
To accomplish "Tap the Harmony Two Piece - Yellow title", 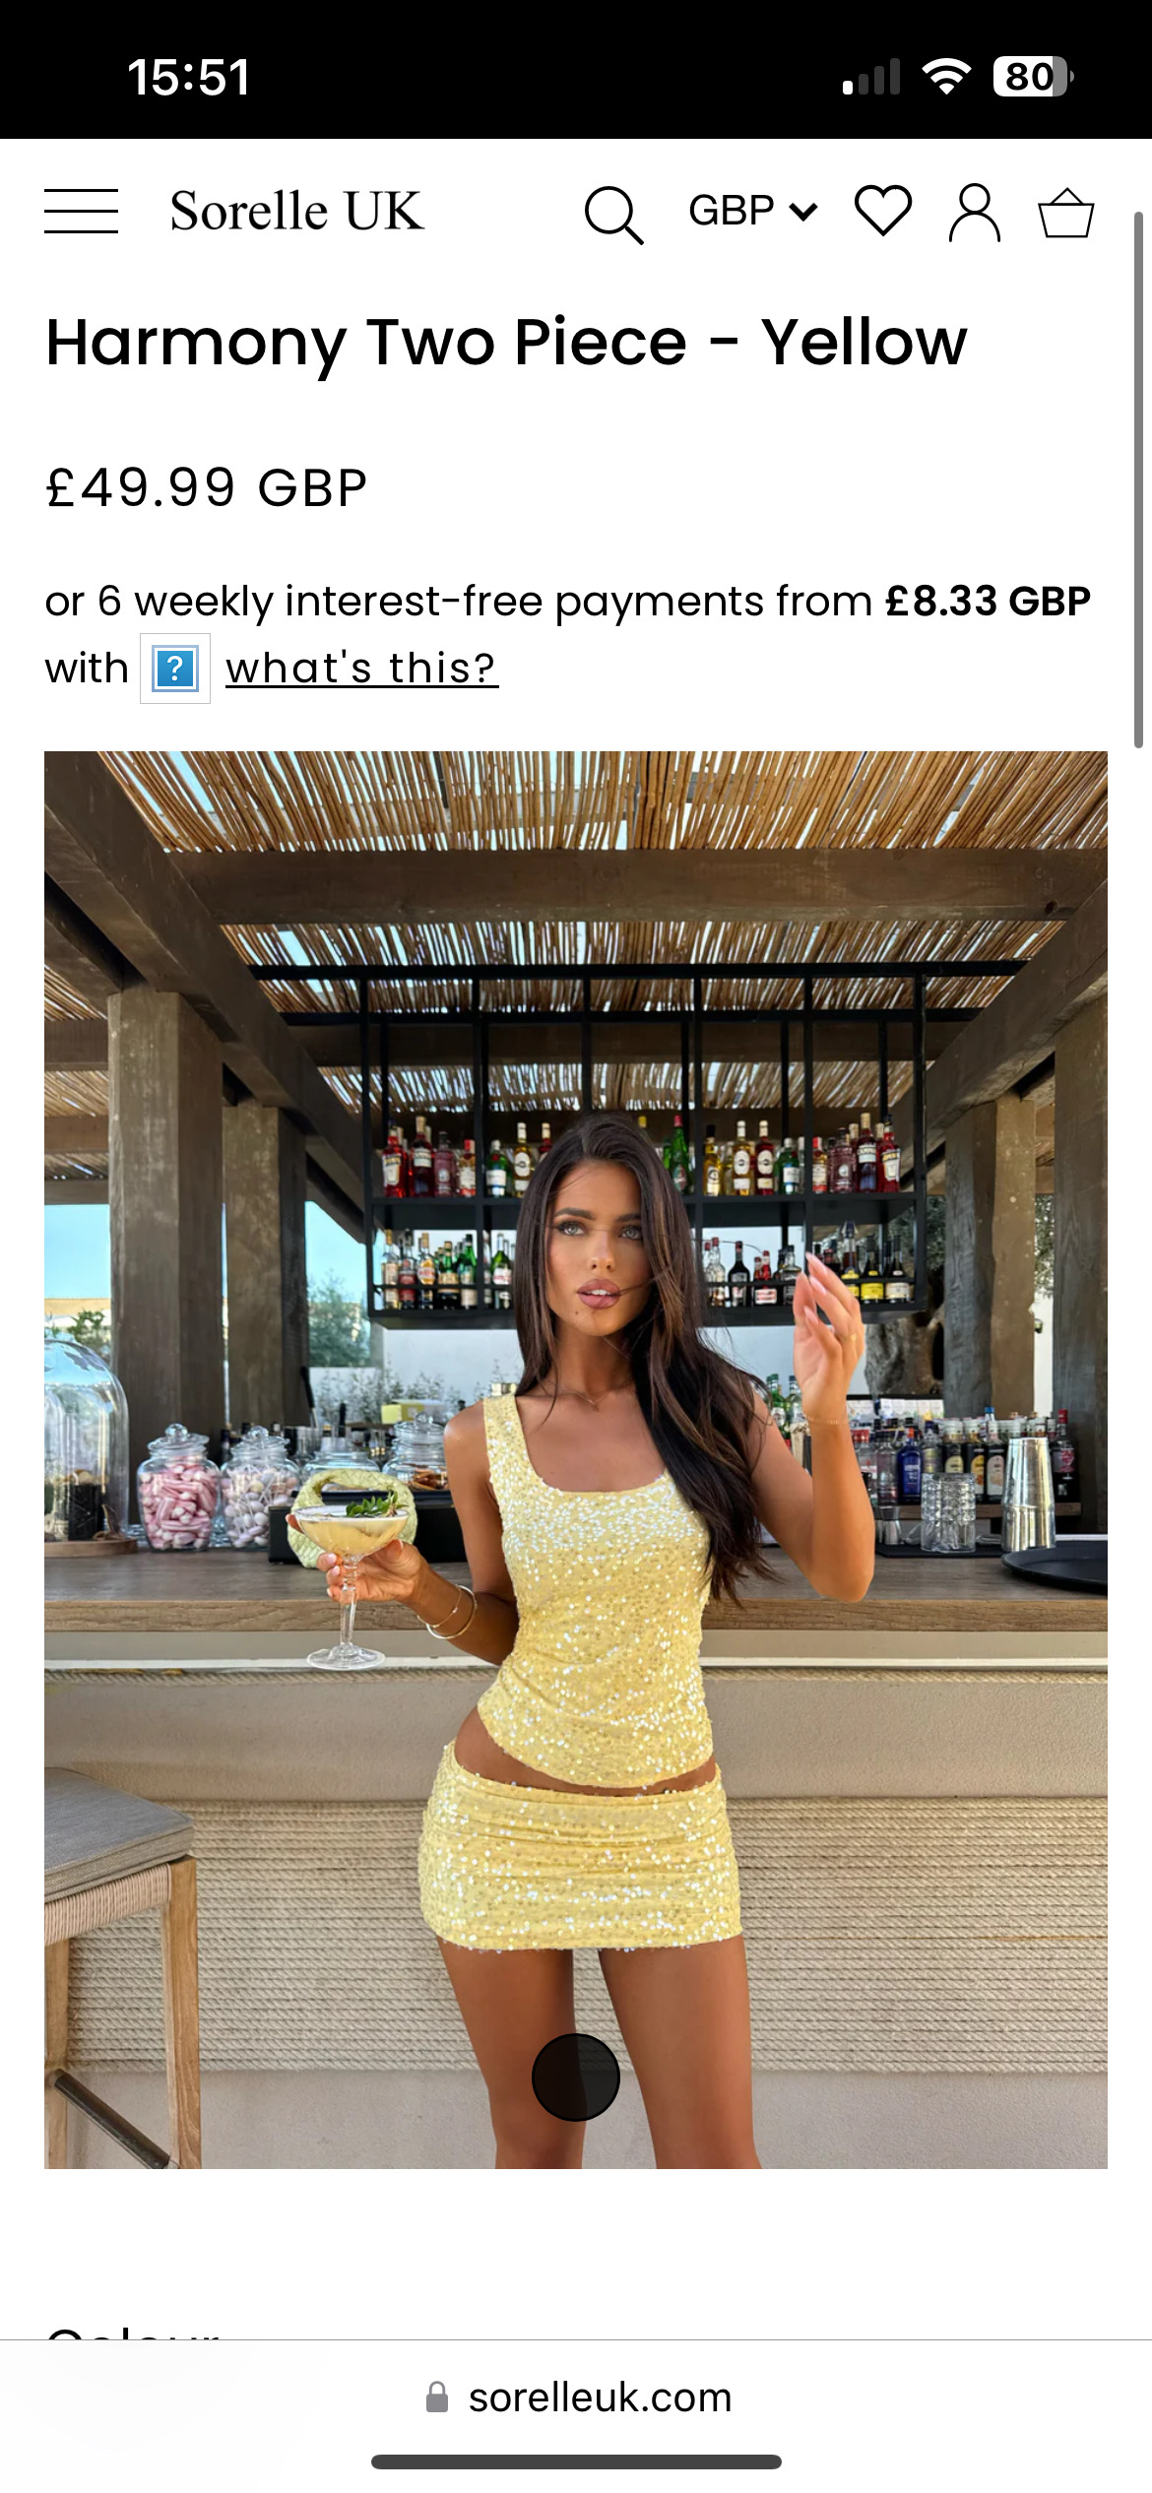I will pos(507,344).
